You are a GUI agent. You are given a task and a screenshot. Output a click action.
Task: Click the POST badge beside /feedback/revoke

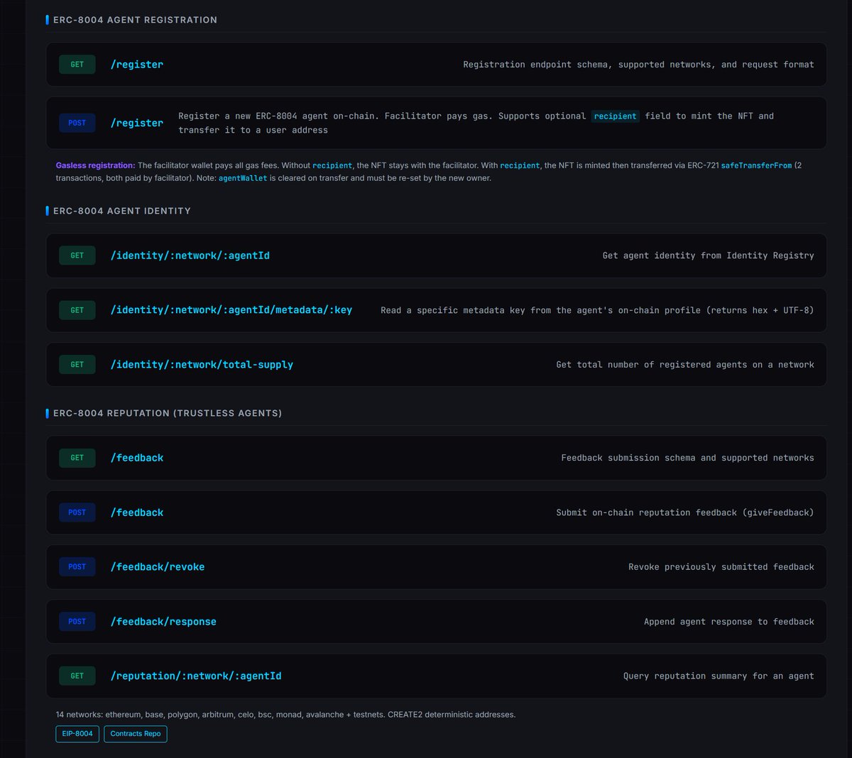(77, 568)
